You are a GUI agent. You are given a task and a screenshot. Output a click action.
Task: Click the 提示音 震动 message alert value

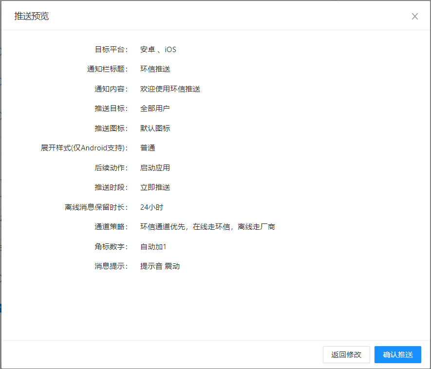click(x=160, y=266)
